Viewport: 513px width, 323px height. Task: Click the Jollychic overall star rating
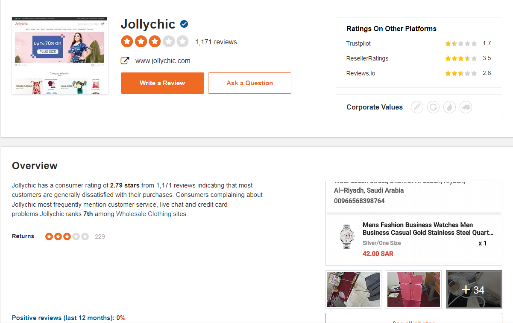pos(155,42)
